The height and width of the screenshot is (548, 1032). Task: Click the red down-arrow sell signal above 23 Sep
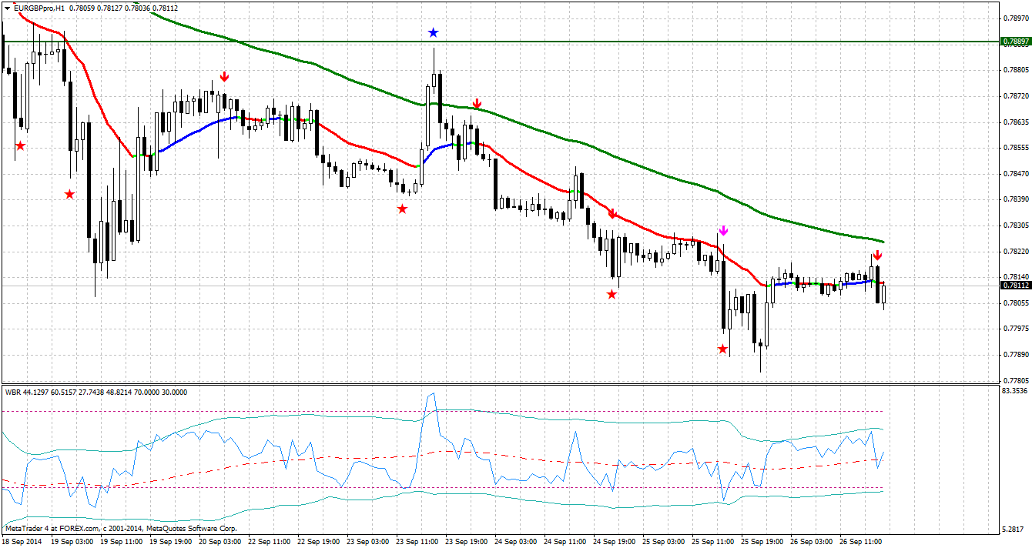477,102
